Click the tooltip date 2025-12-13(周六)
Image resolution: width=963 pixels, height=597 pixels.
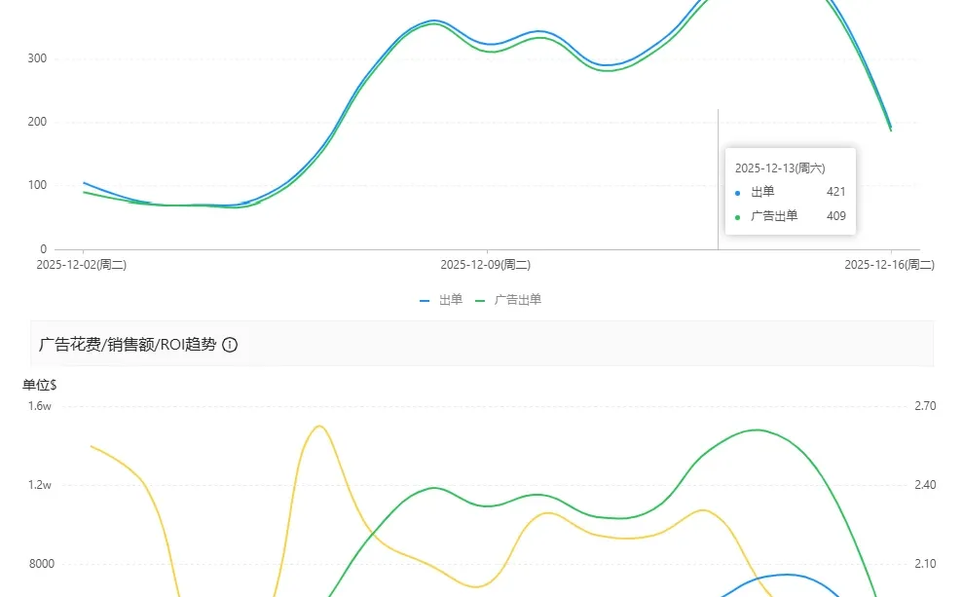tap(780, 168)
